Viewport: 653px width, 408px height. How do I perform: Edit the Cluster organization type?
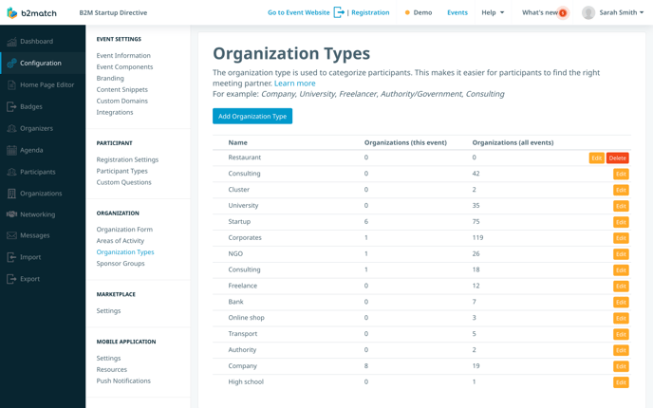point(621,191)
